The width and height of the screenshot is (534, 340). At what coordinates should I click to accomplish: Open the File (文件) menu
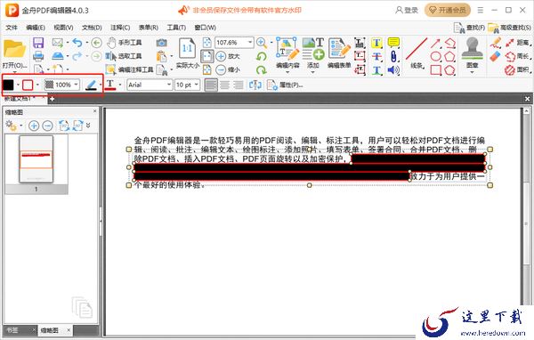coord(12,28)
